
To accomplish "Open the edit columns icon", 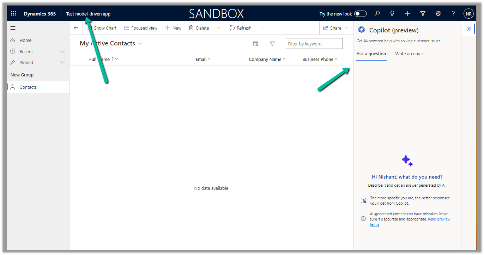I will (256, 44).
